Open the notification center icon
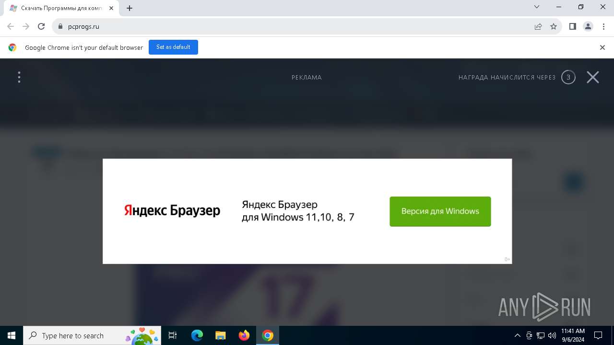 pyautogui.click(x=598, y=335)
